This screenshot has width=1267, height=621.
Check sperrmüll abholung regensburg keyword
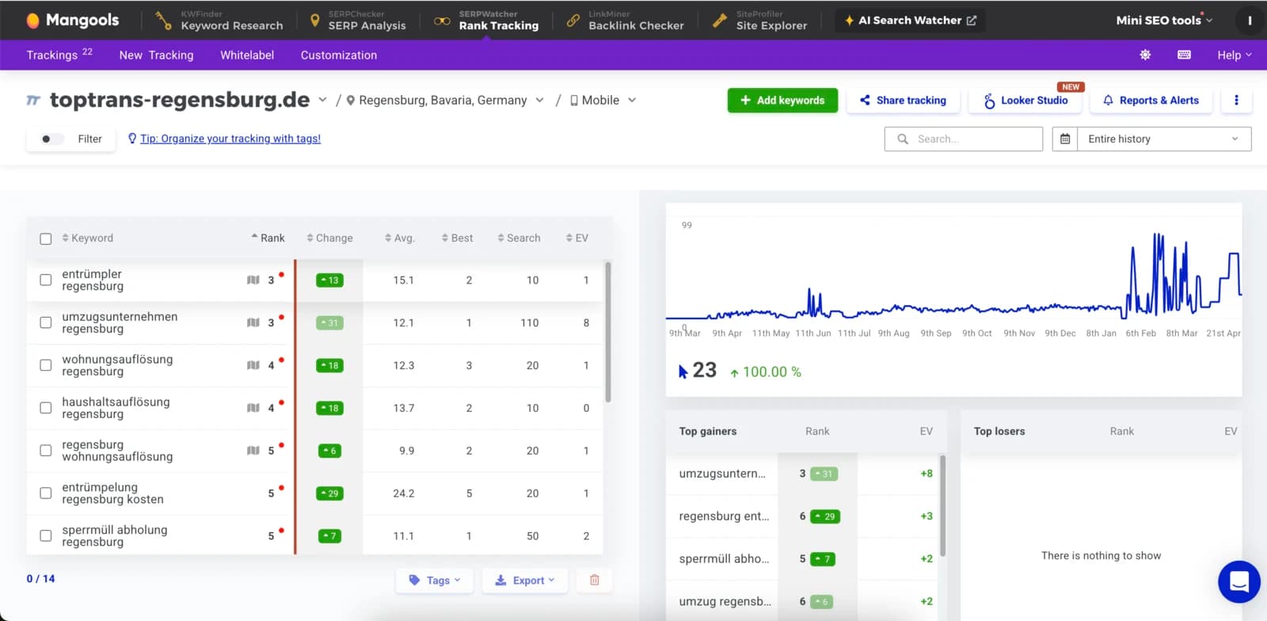46,535
